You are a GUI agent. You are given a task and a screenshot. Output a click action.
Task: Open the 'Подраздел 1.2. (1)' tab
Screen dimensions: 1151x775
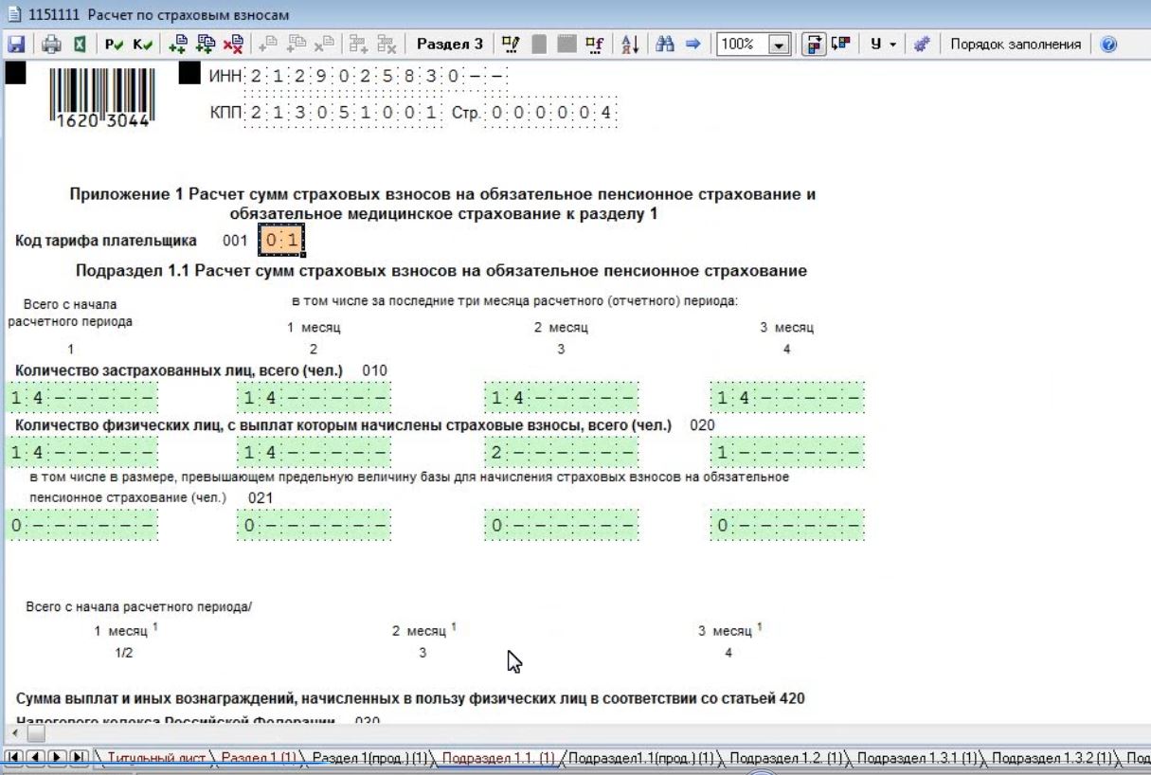[x=786, y=759]
